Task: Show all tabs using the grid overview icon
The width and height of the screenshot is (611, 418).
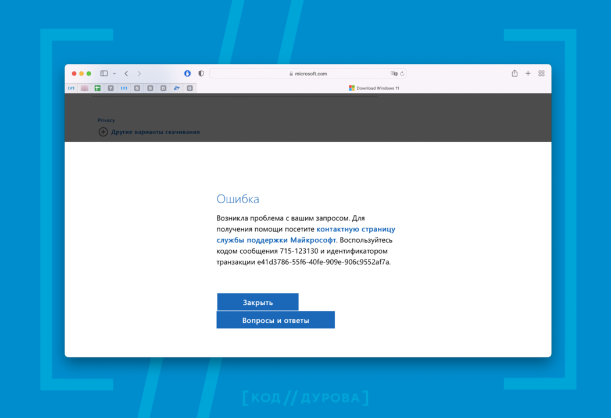Action: pos(541,73)
